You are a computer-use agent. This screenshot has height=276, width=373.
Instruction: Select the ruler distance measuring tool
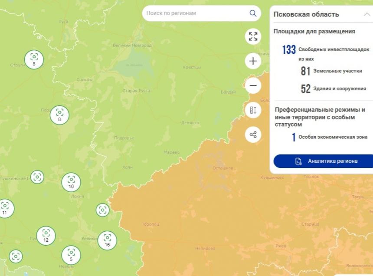253,110
